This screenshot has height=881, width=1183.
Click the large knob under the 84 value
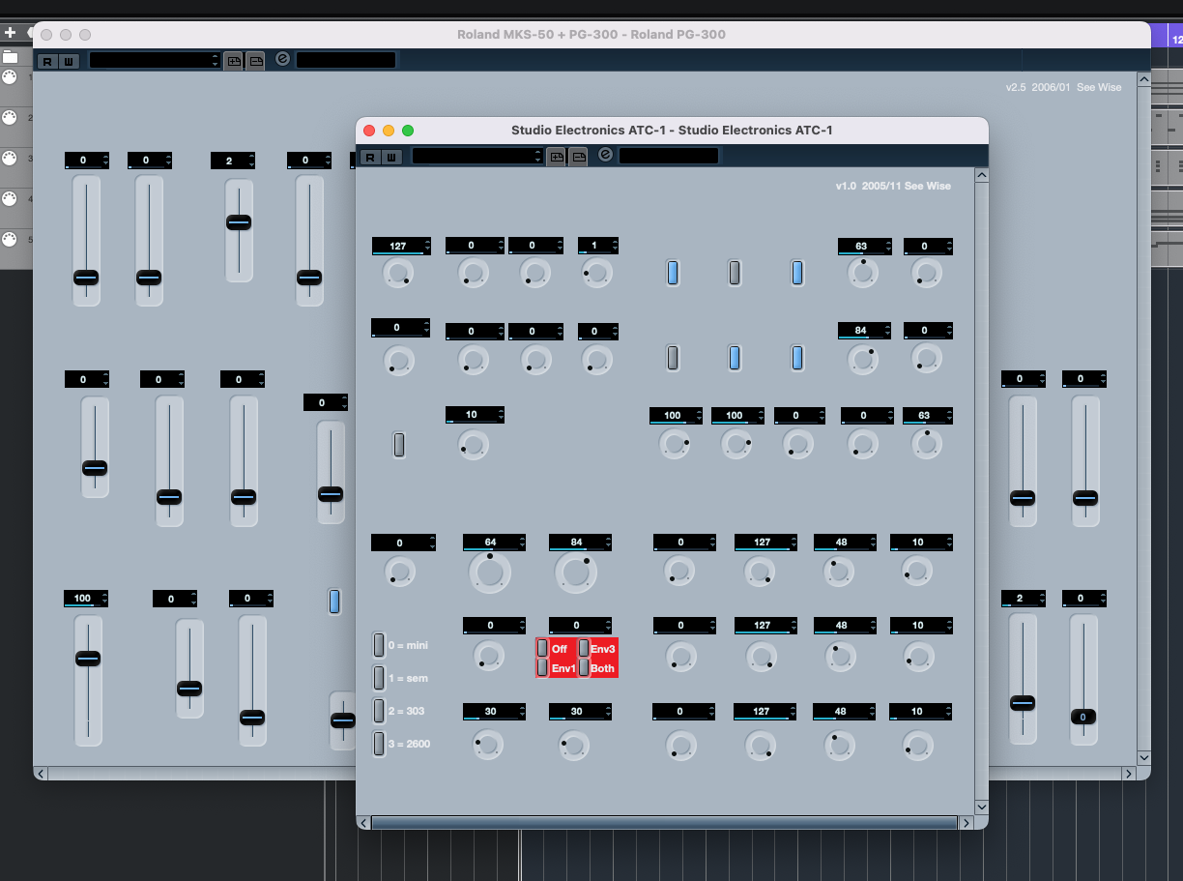(576, 573)
